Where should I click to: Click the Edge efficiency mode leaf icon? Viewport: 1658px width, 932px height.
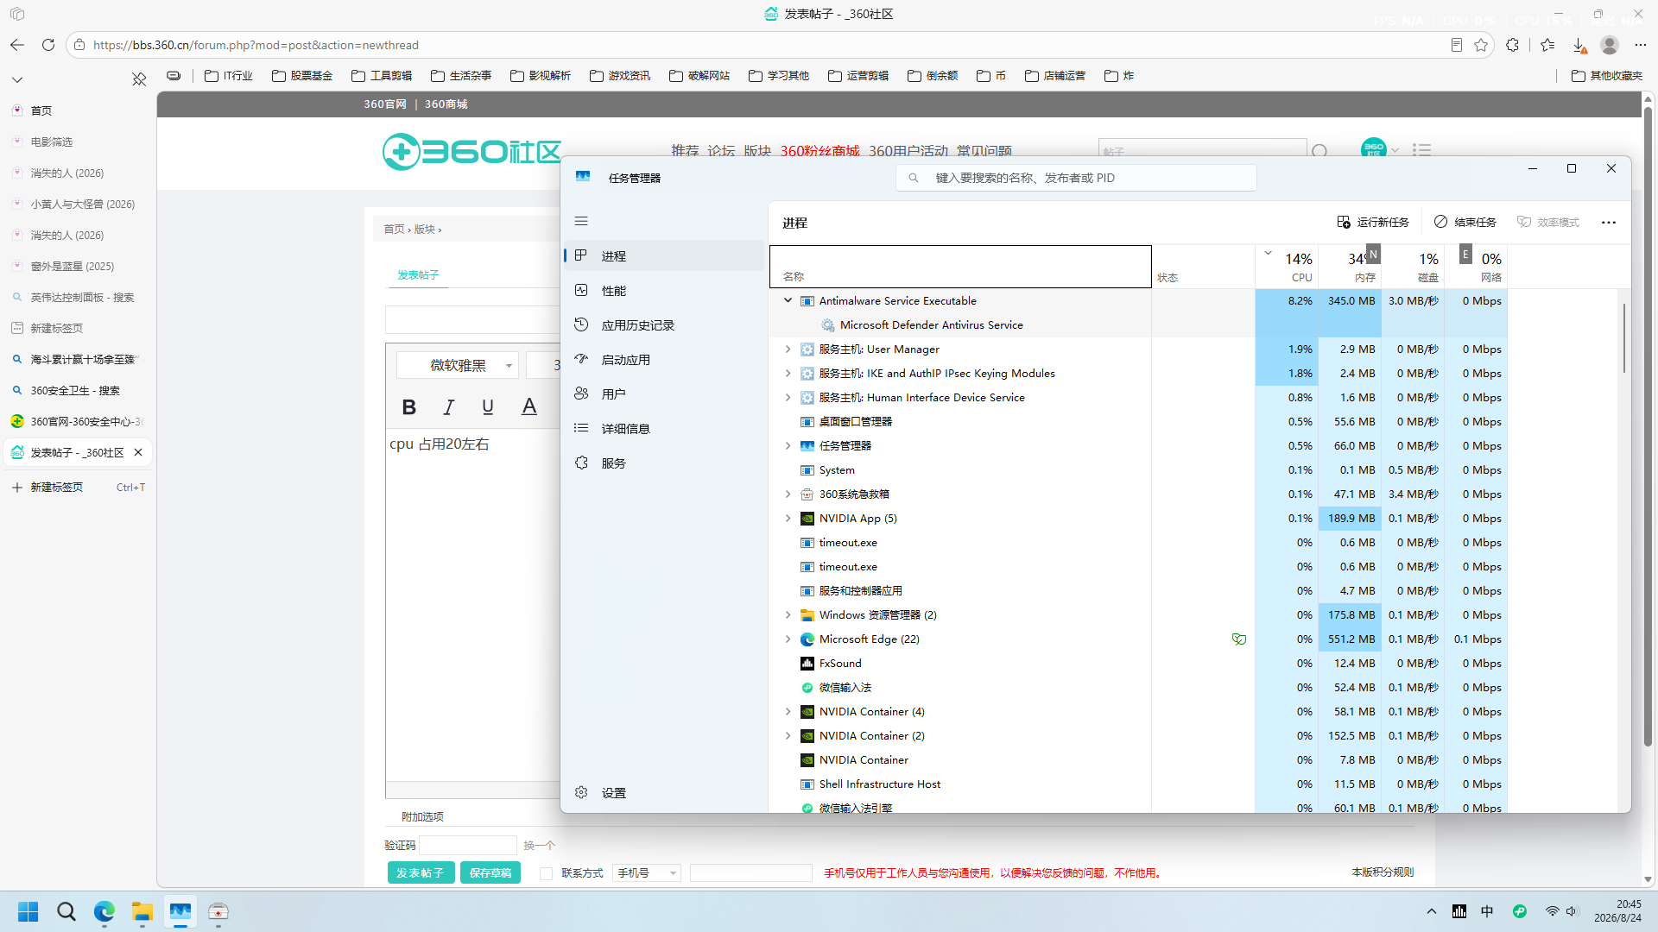coord(1239,639)
